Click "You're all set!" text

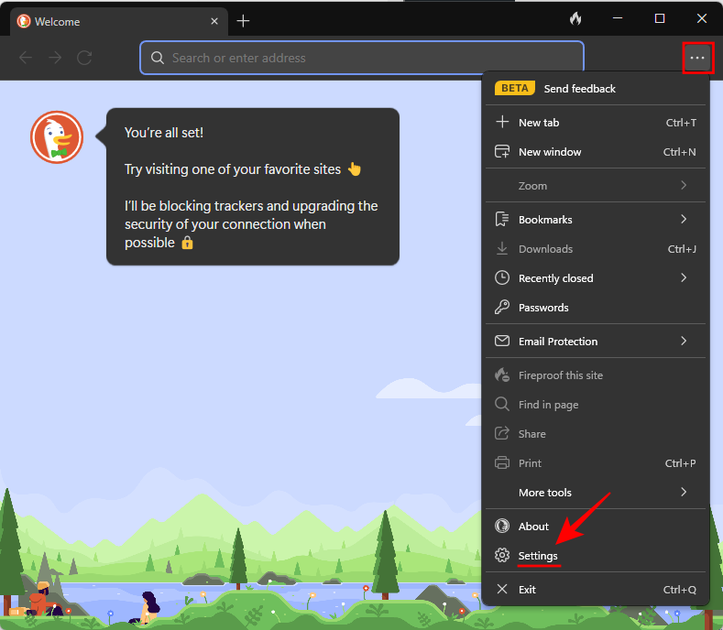[x=164, y=133]
